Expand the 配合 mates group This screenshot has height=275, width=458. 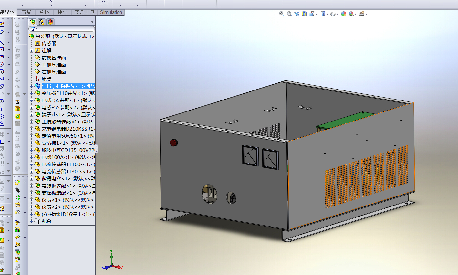(x=31, y=221)
